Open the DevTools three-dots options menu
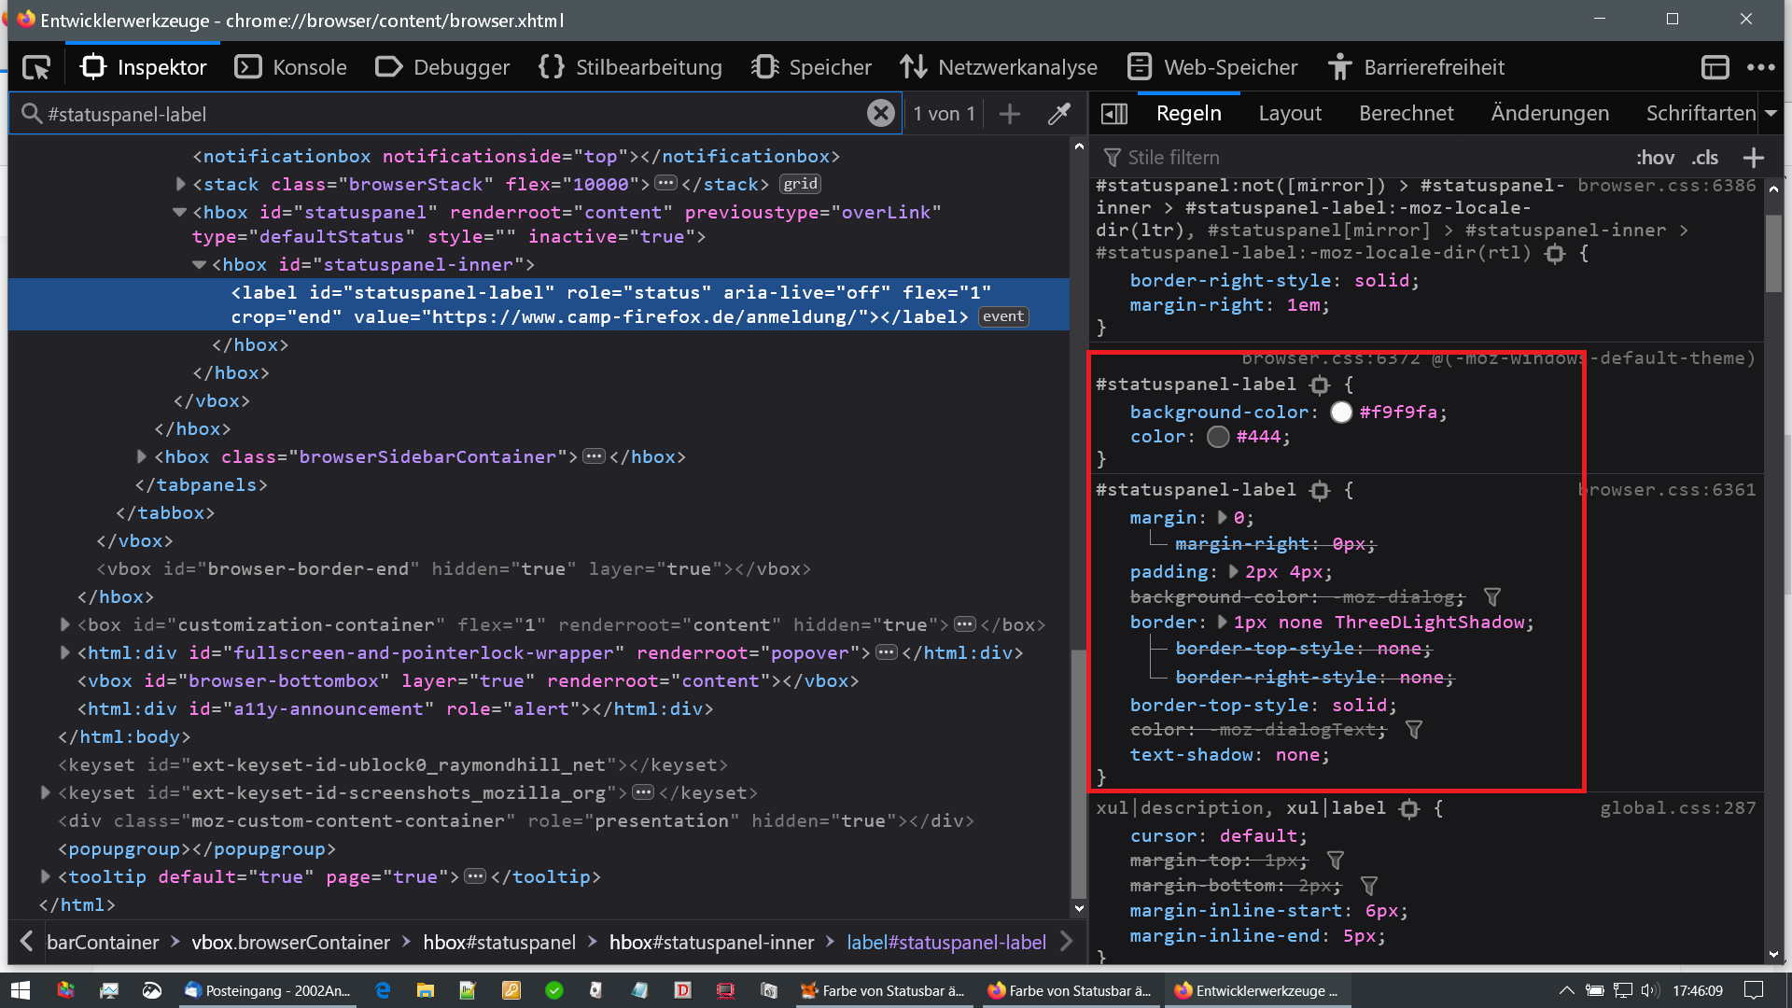This screenshot has height=1008, width=1792. 1760,67
